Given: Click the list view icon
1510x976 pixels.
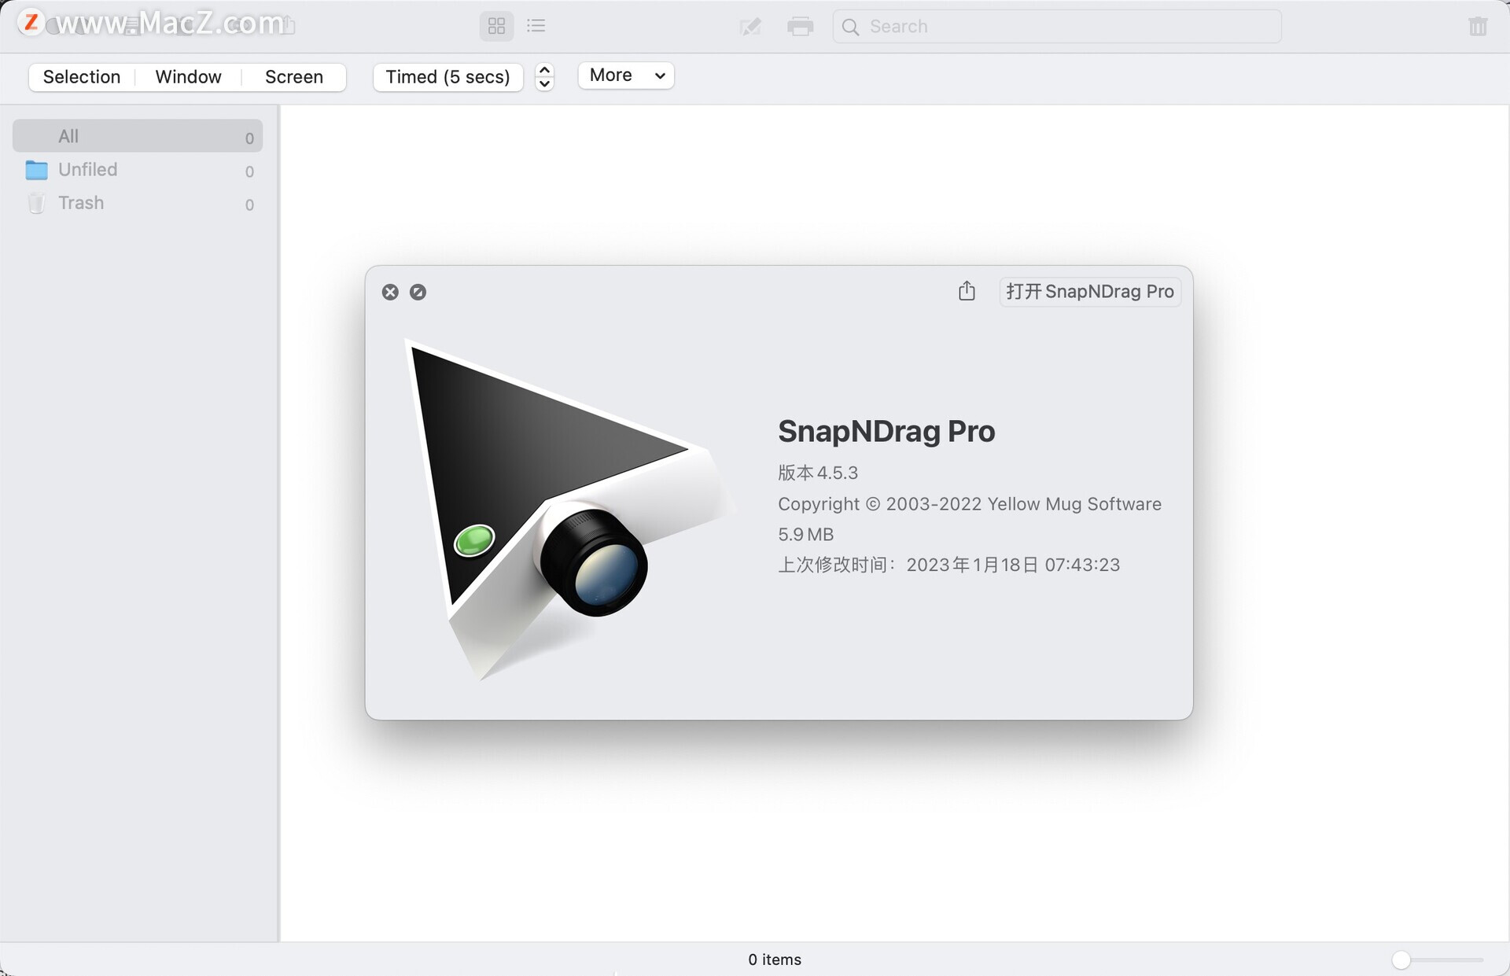Looking at the screenshot, I should 536,25.
